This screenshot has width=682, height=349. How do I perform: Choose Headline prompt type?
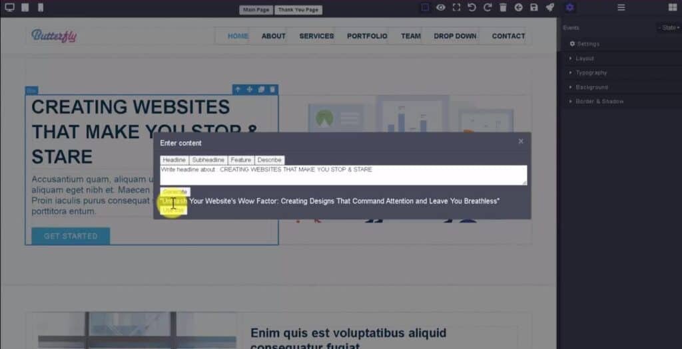click(174, 160)
